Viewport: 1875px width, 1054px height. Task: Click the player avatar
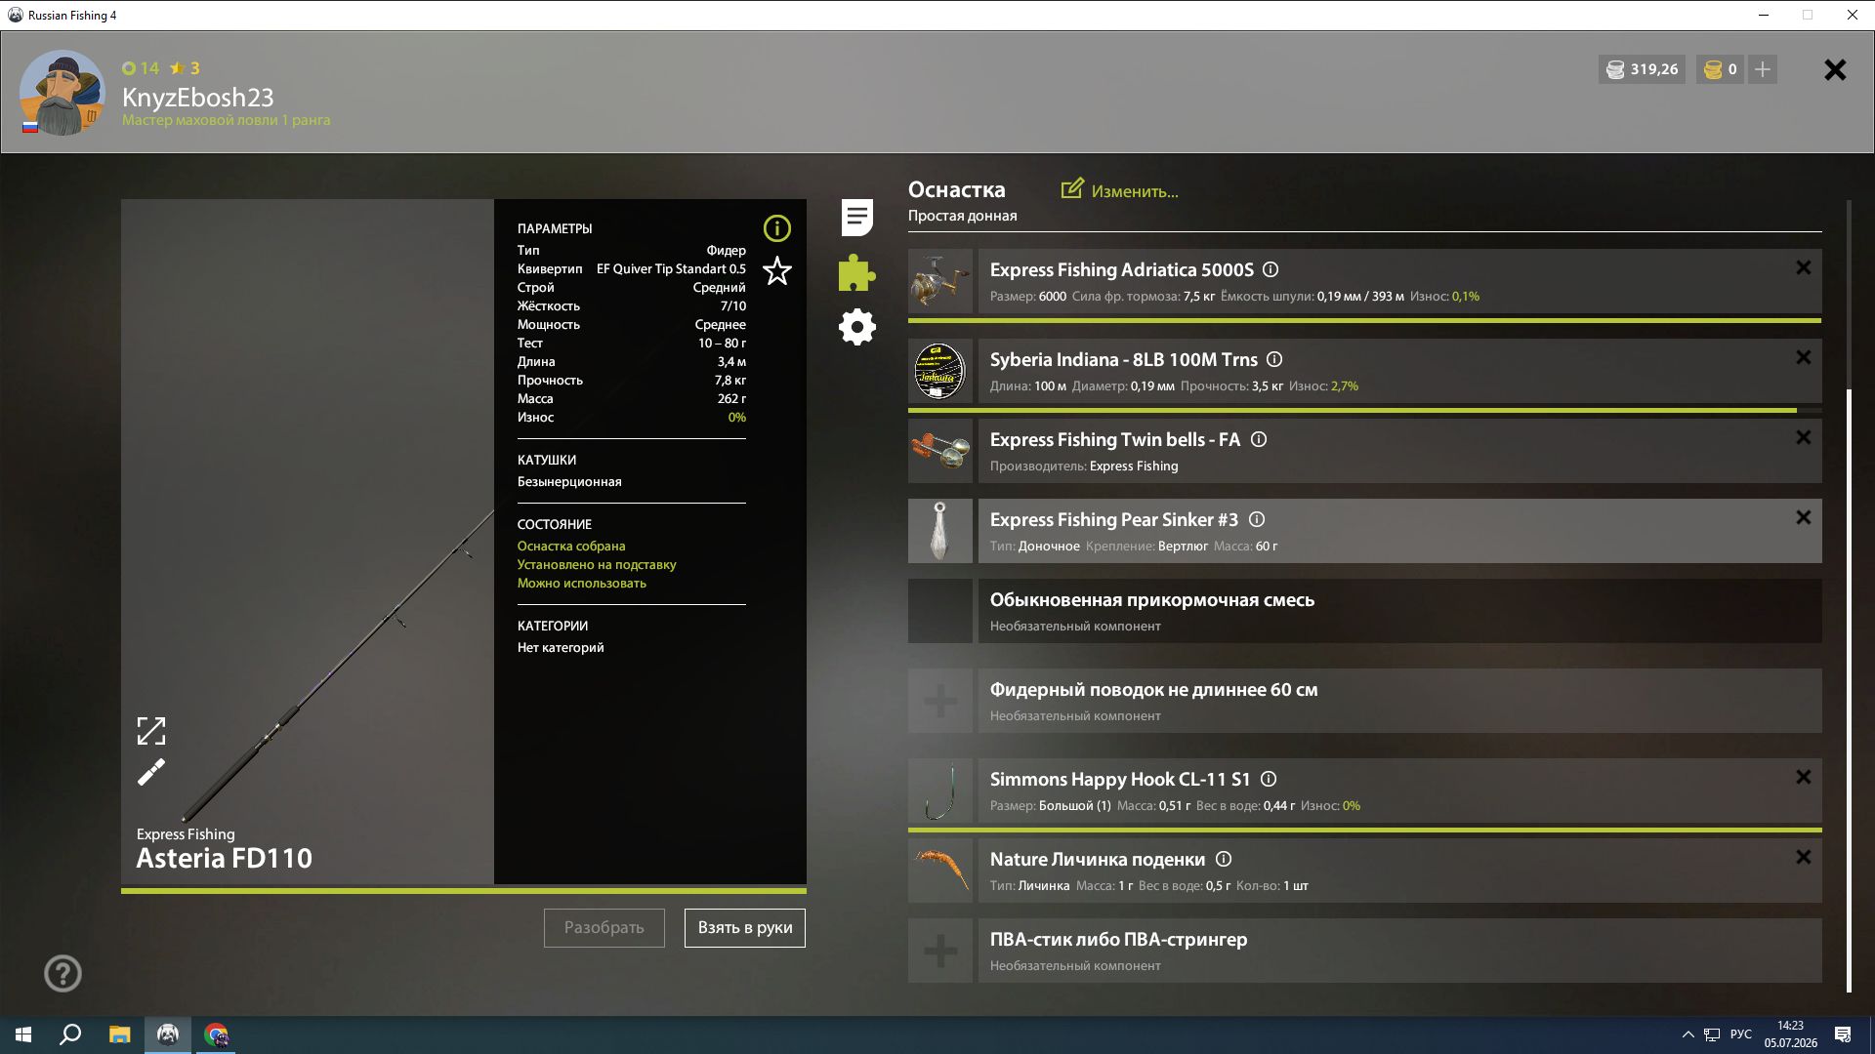tap(62, 93)
